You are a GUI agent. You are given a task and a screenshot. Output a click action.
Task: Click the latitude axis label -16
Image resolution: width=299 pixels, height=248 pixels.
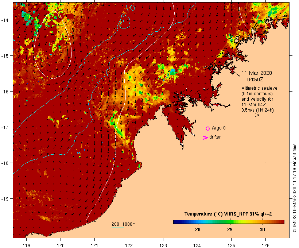[x=5, y=92]
